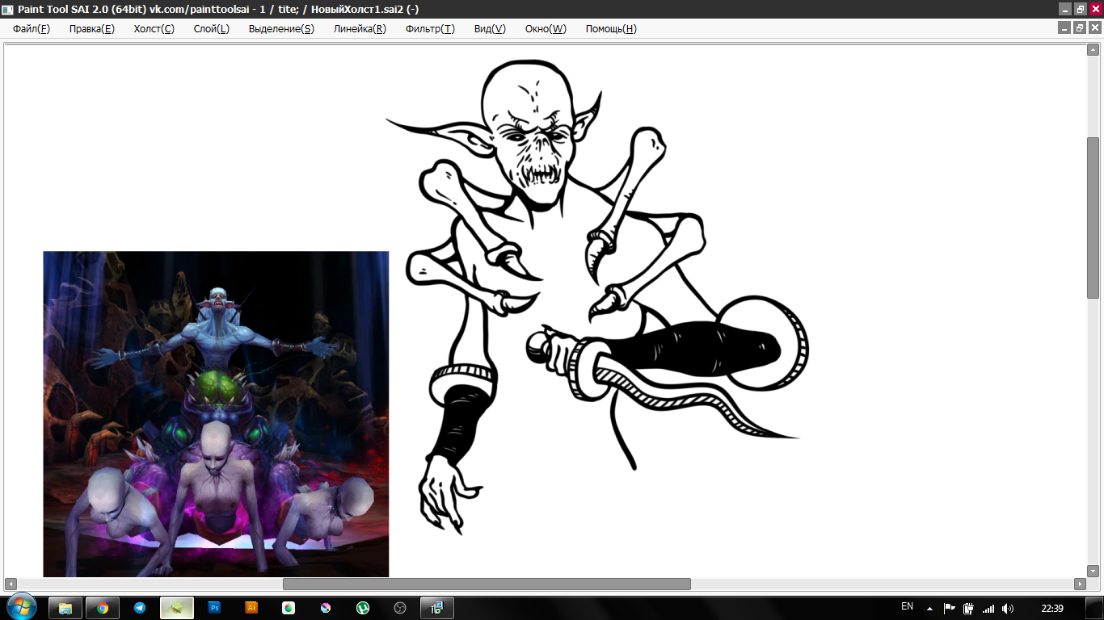Click the horizontal scrollbar right arrow
The width and height of the screenshot is (1104, 620).
[1080, 584]
